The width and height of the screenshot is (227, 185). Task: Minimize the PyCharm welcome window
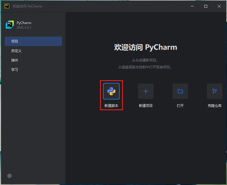(x=192, y=6)
